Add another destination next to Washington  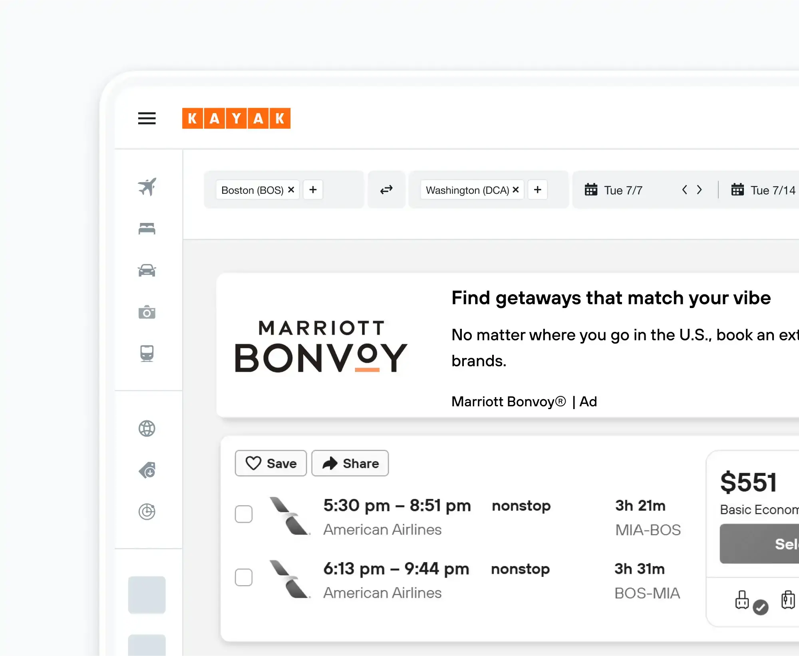click(537, 190)
